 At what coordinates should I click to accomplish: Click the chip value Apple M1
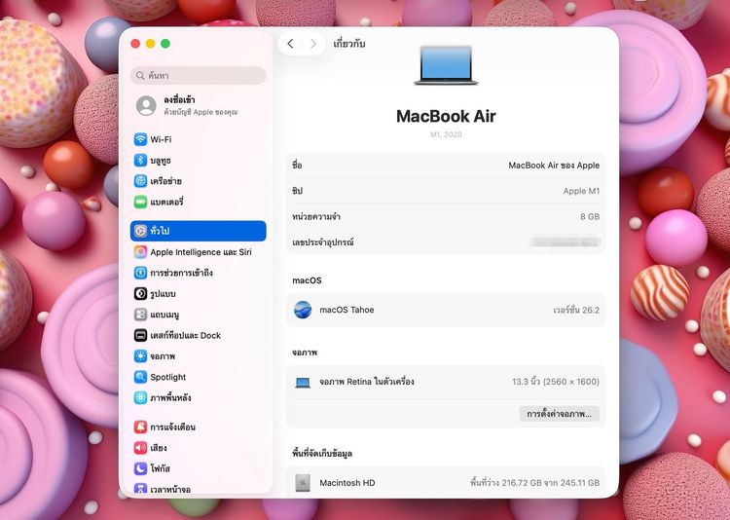click(581, 191)
